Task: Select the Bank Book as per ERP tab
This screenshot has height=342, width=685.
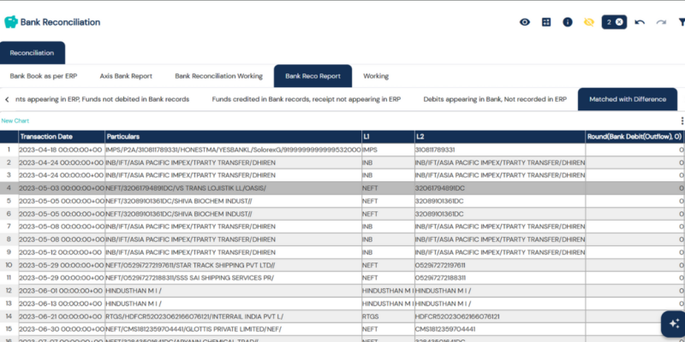Action: point(41,76)
